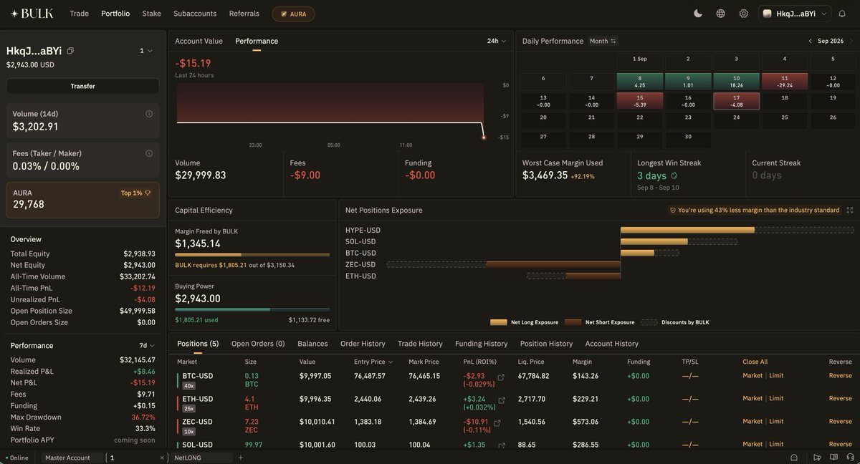Open Stake page
Image resolution: width=860 pixels, height=464 pixels.
[151, 14]
